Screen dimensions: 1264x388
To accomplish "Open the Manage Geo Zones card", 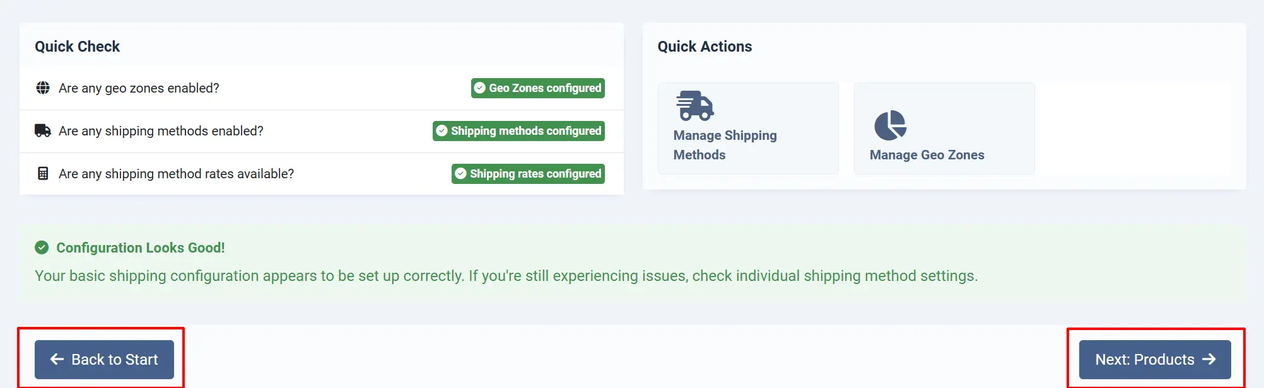I will [x=944, y=128].
